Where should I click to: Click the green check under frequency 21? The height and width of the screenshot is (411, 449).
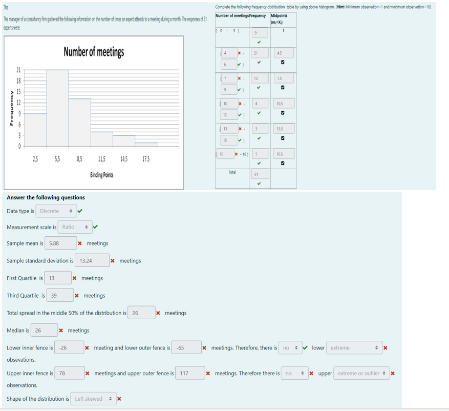259,62
